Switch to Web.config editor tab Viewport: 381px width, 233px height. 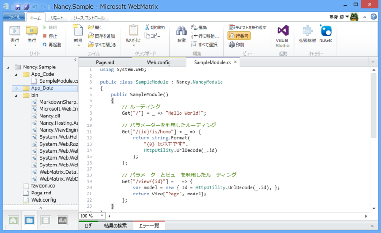[x=159, y=62]
